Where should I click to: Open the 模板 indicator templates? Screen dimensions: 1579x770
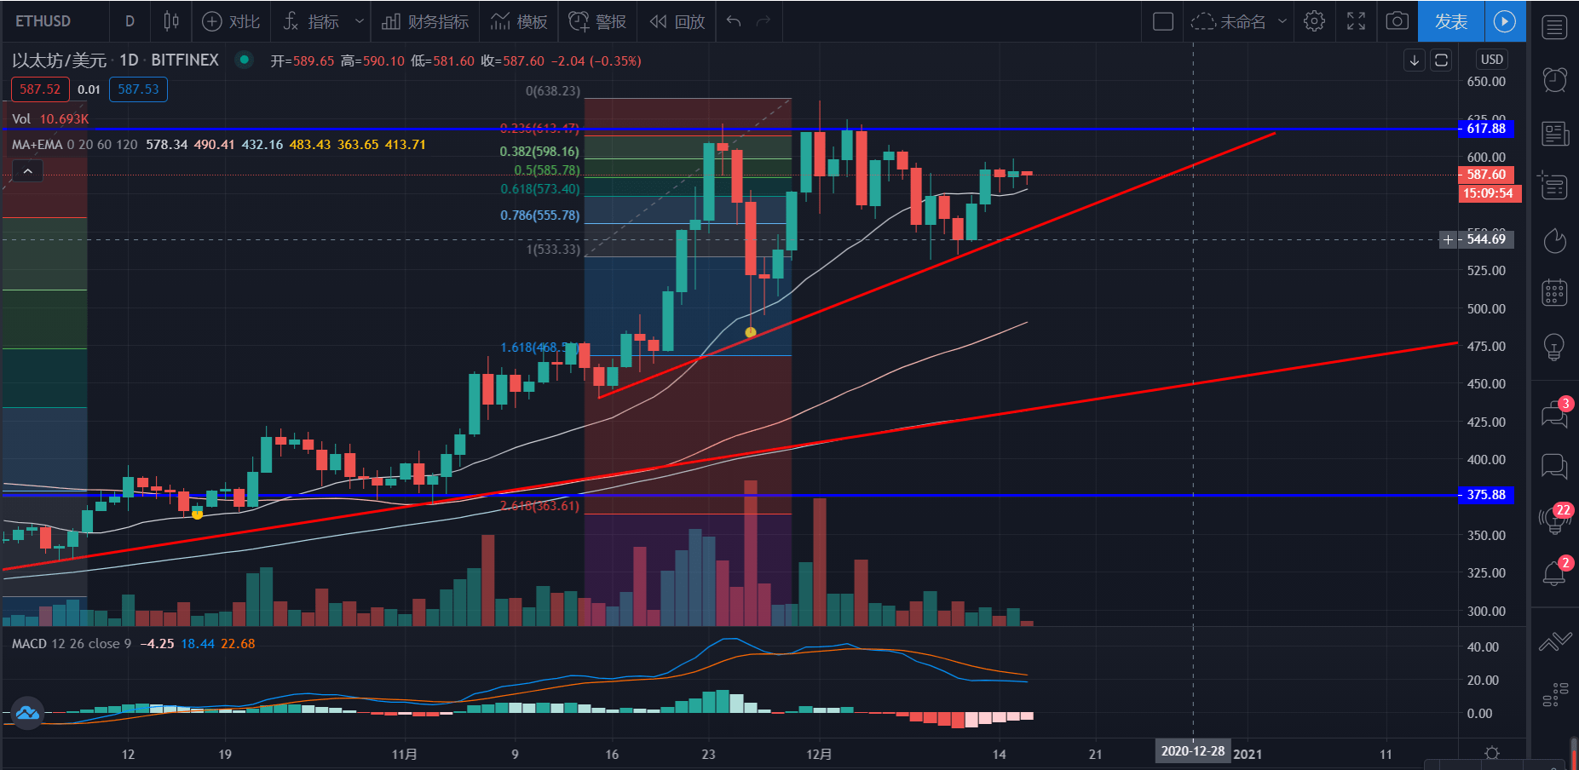pos(519,21)
